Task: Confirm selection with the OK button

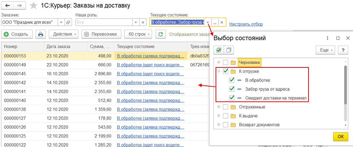Action: tap(341, 136)
